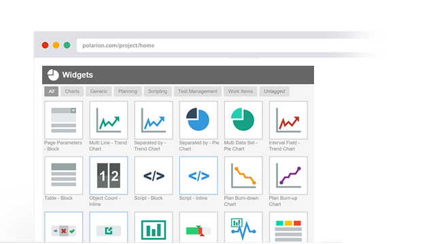Click the 'Plan Burn-up Chart' label
435x244 pixels.
pos(283,201)
